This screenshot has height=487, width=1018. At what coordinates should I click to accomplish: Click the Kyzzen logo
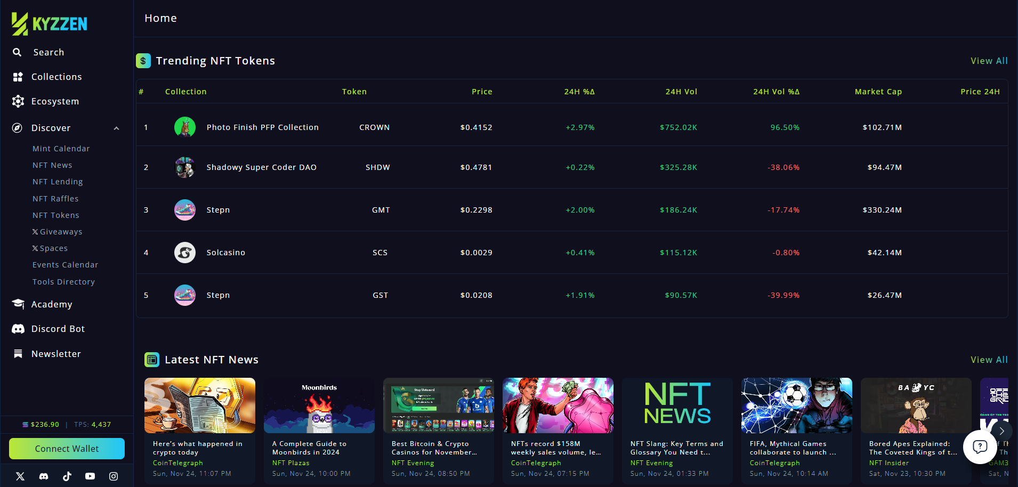click(50, 24)
